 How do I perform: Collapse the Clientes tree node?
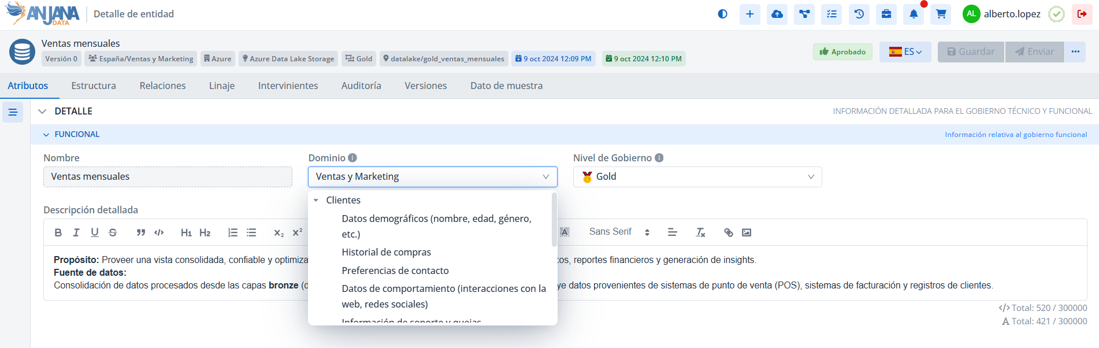[x=316, y=200]
